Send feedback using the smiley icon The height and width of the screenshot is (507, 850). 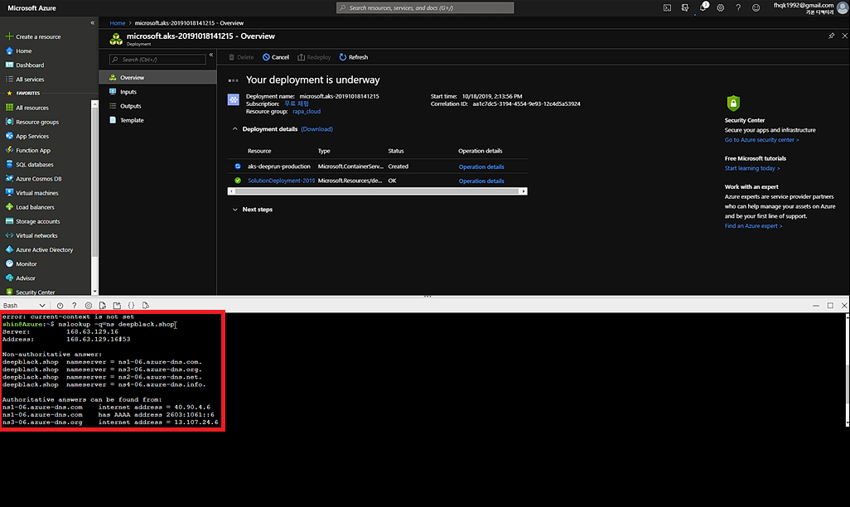coord(756,7)
